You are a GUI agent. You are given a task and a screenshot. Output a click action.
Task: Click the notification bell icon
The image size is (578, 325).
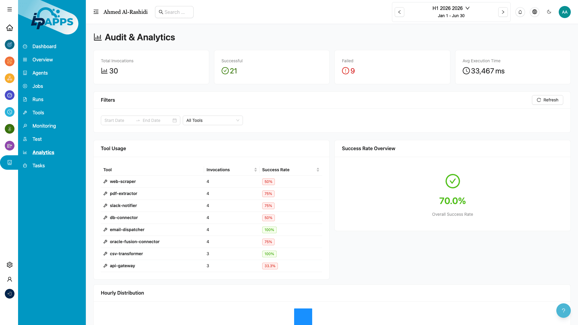coord(520,12)
